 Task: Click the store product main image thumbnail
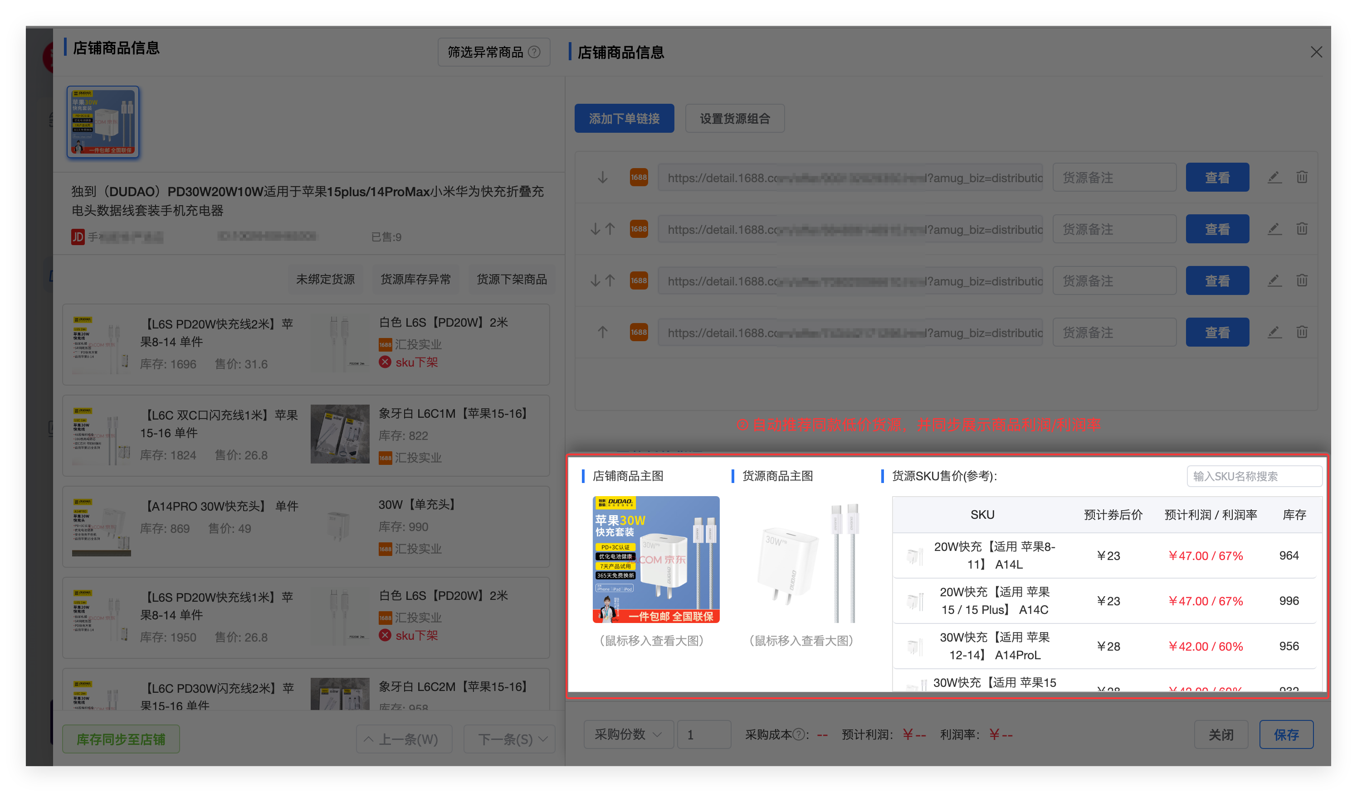tap(655, 560)
